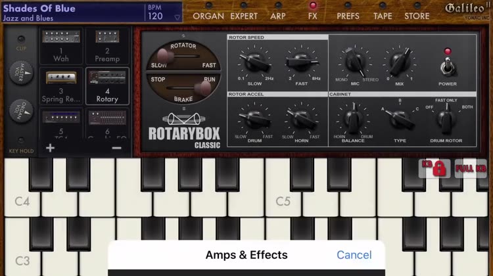Select the 4 Rotary effect slot
The height and width of the screenshot is (276, 493).
point(107,87)
